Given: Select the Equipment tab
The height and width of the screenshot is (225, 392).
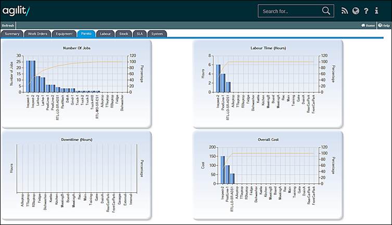Looking at the screenshot, I should tap(64, 34).
